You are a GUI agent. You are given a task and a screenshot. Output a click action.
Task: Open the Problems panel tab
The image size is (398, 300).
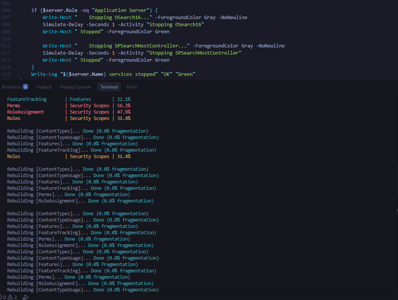[15, 87]
